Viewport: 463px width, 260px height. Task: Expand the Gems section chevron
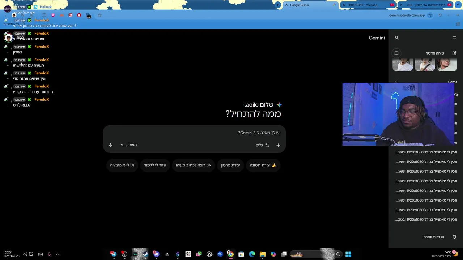pos(396,82)
